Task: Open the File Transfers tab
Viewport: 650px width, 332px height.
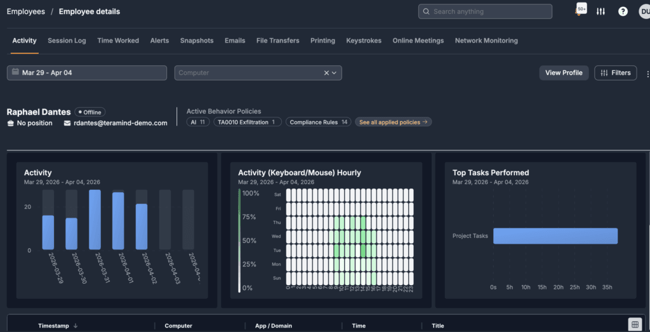Action: point(278,41)
